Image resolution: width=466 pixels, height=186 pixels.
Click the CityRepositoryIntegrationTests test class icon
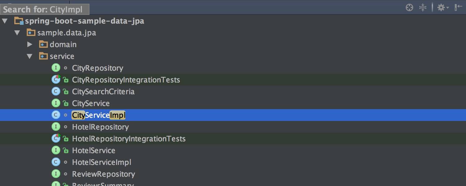(x=56, y=80)
